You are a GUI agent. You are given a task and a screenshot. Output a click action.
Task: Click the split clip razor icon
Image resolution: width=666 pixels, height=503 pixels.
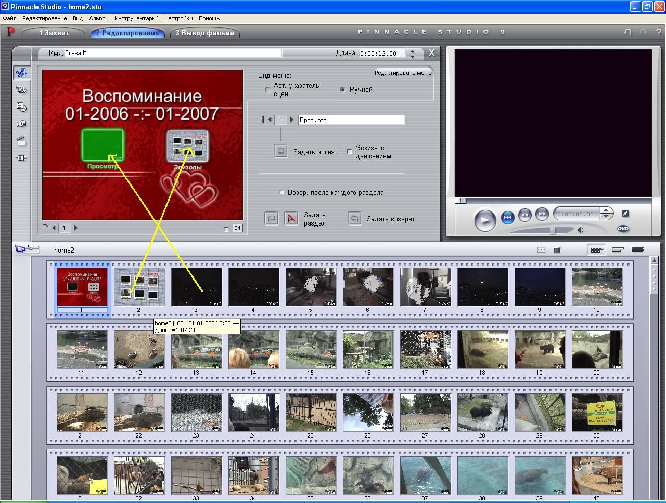tap(541, 250)
